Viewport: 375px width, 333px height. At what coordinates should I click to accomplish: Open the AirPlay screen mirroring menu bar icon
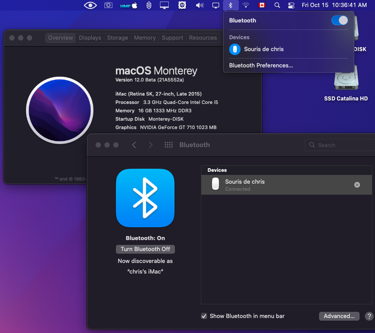click(x=216, y=5)
